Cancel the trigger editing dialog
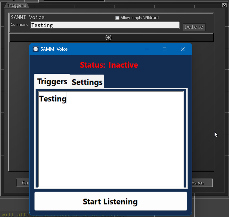Screen dimensions: 229x217 (x=23, y=183)
